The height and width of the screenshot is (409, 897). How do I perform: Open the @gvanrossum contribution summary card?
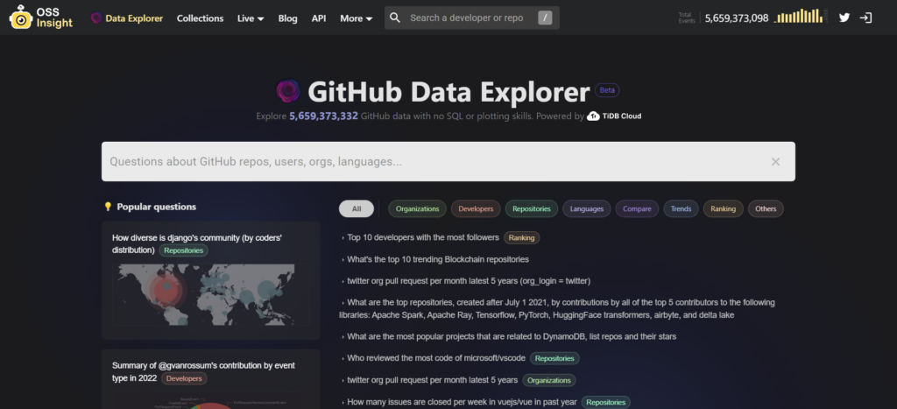tap(211, 379)
